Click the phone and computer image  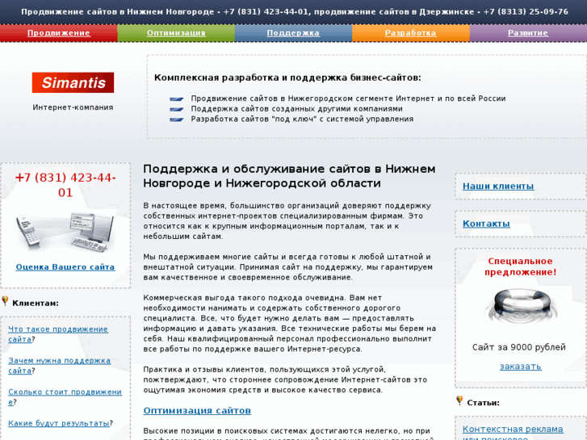pos(65,233)
